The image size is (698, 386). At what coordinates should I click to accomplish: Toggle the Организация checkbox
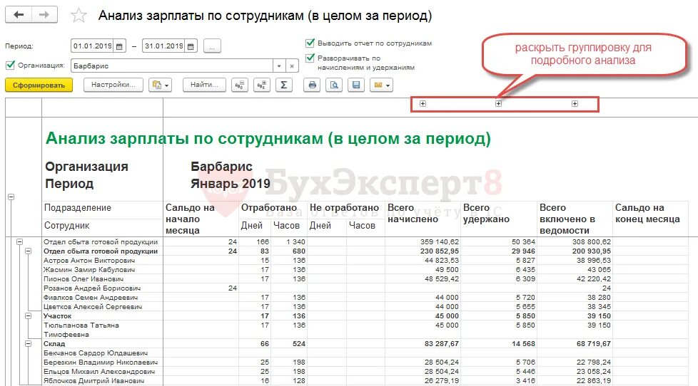coord(10,66)
